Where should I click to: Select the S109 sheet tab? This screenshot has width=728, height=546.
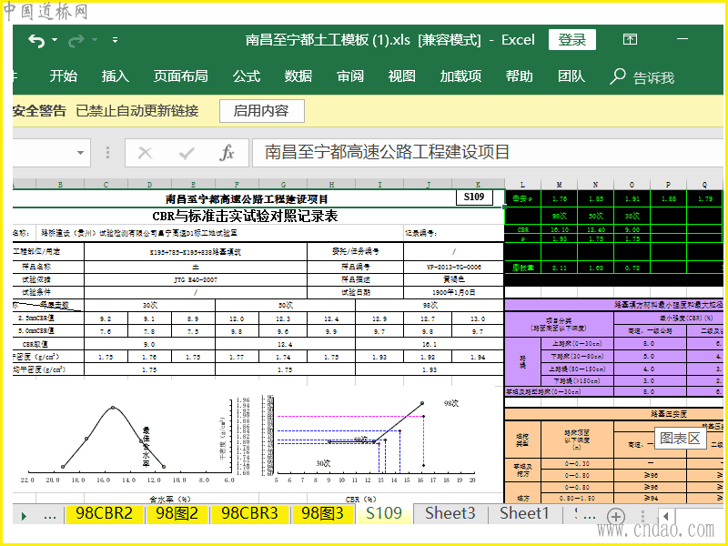click(384, 513)
